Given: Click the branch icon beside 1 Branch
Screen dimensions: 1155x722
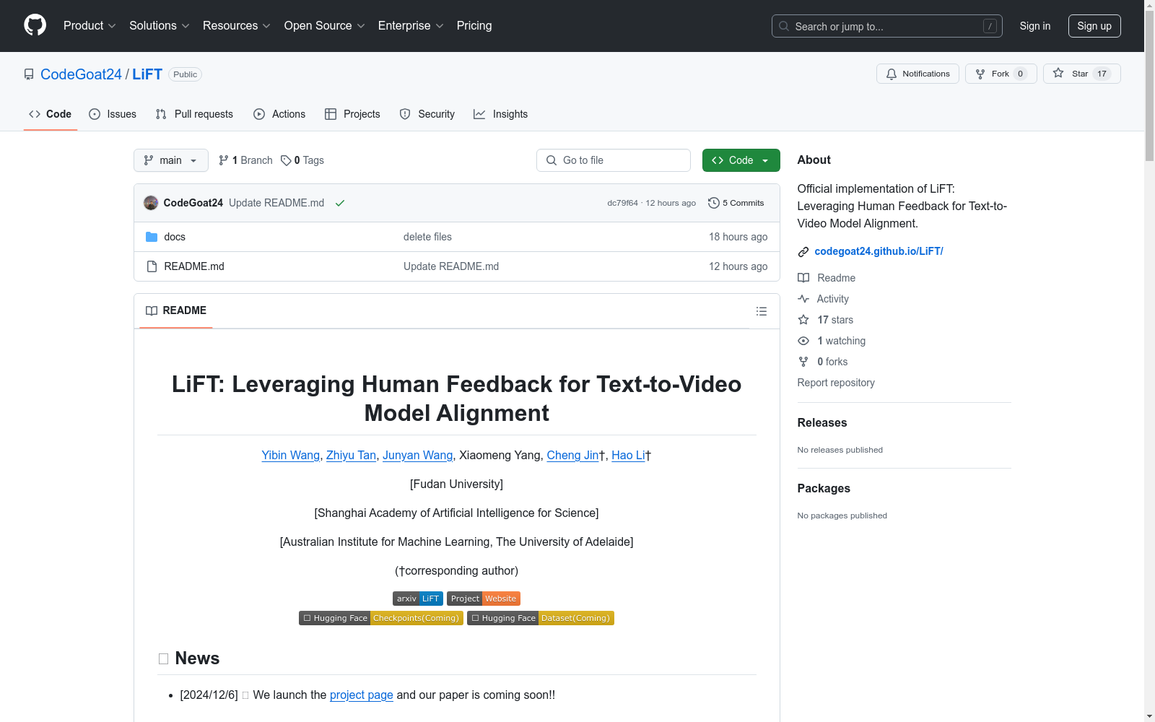Looking at the screenshot, I should tap(224, 160).
